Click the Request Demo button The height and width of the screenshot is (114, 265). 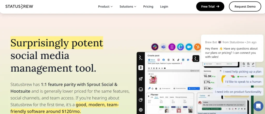(x=245, y=6)
